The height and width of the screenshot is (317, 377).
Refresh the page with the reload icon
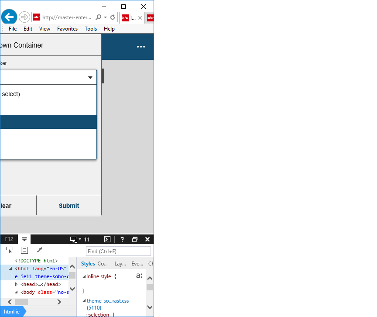112,17
